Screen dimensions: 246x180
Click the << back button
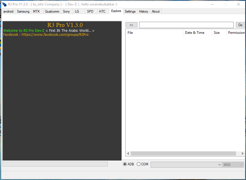pos(131,25)
